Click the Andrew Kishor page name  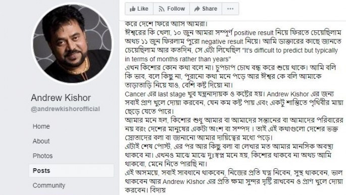coord(61,97)
